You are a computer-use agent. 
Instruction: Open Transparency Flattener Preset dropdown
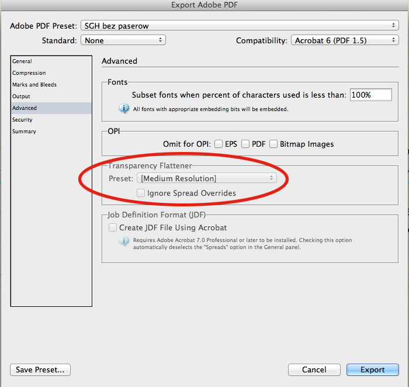tap(207, 178)
